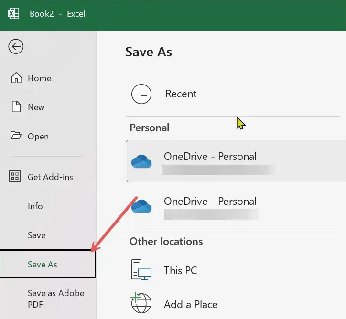Open the Info page from the sidebar
Screen dimensions: 346x319
pos(35,206)
